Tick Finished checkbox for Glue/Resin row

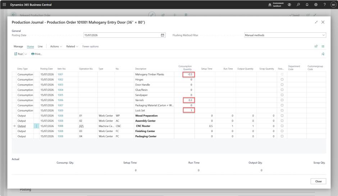pyautogui.click(x=282, y=90)
